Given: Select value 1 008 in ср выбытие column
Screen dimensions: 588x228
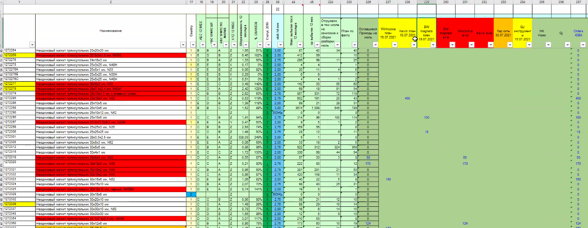Looking at the screenshot, I should click(x=312, y=107).
